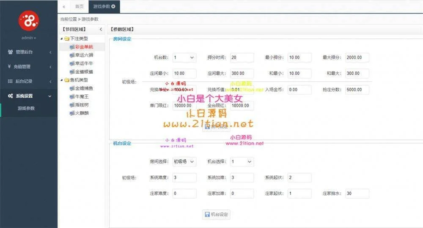423x228 pixels.
Task: Click the 鱼机类型 folder icon
Action: click(67, 80)
